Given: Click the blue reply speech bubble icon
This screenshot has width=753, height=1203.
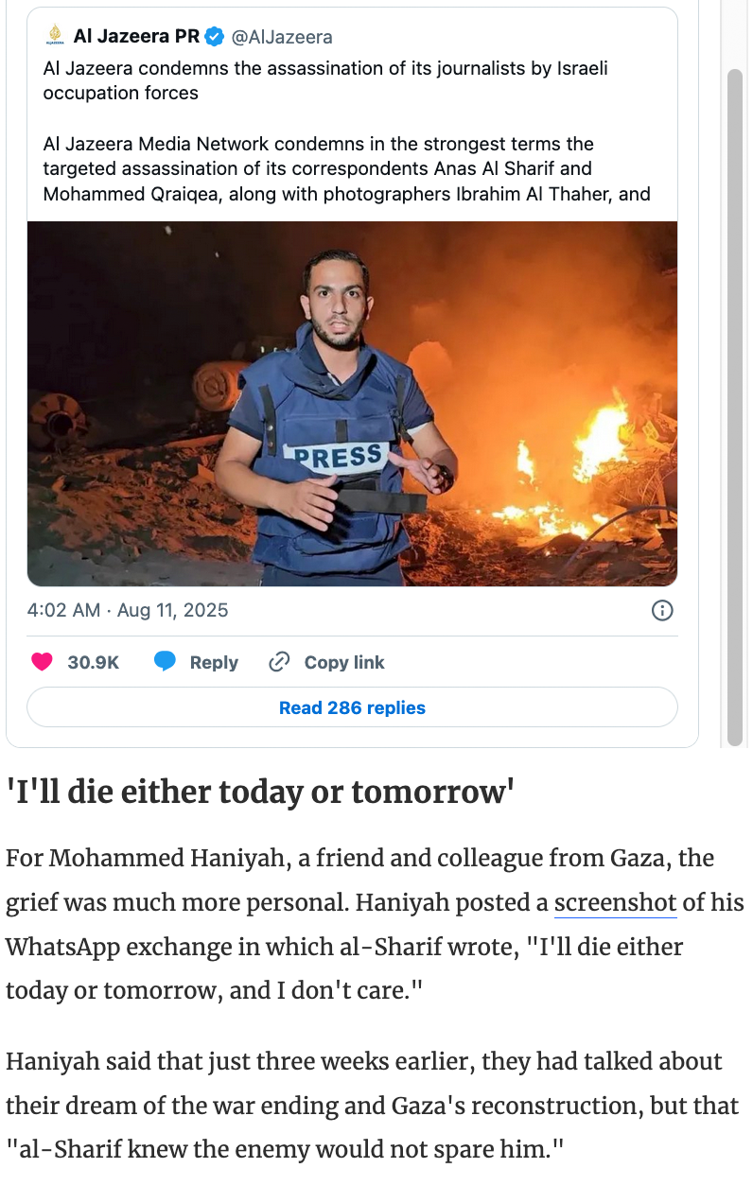Looking at the screenshot, I should (x=166, y=662).
